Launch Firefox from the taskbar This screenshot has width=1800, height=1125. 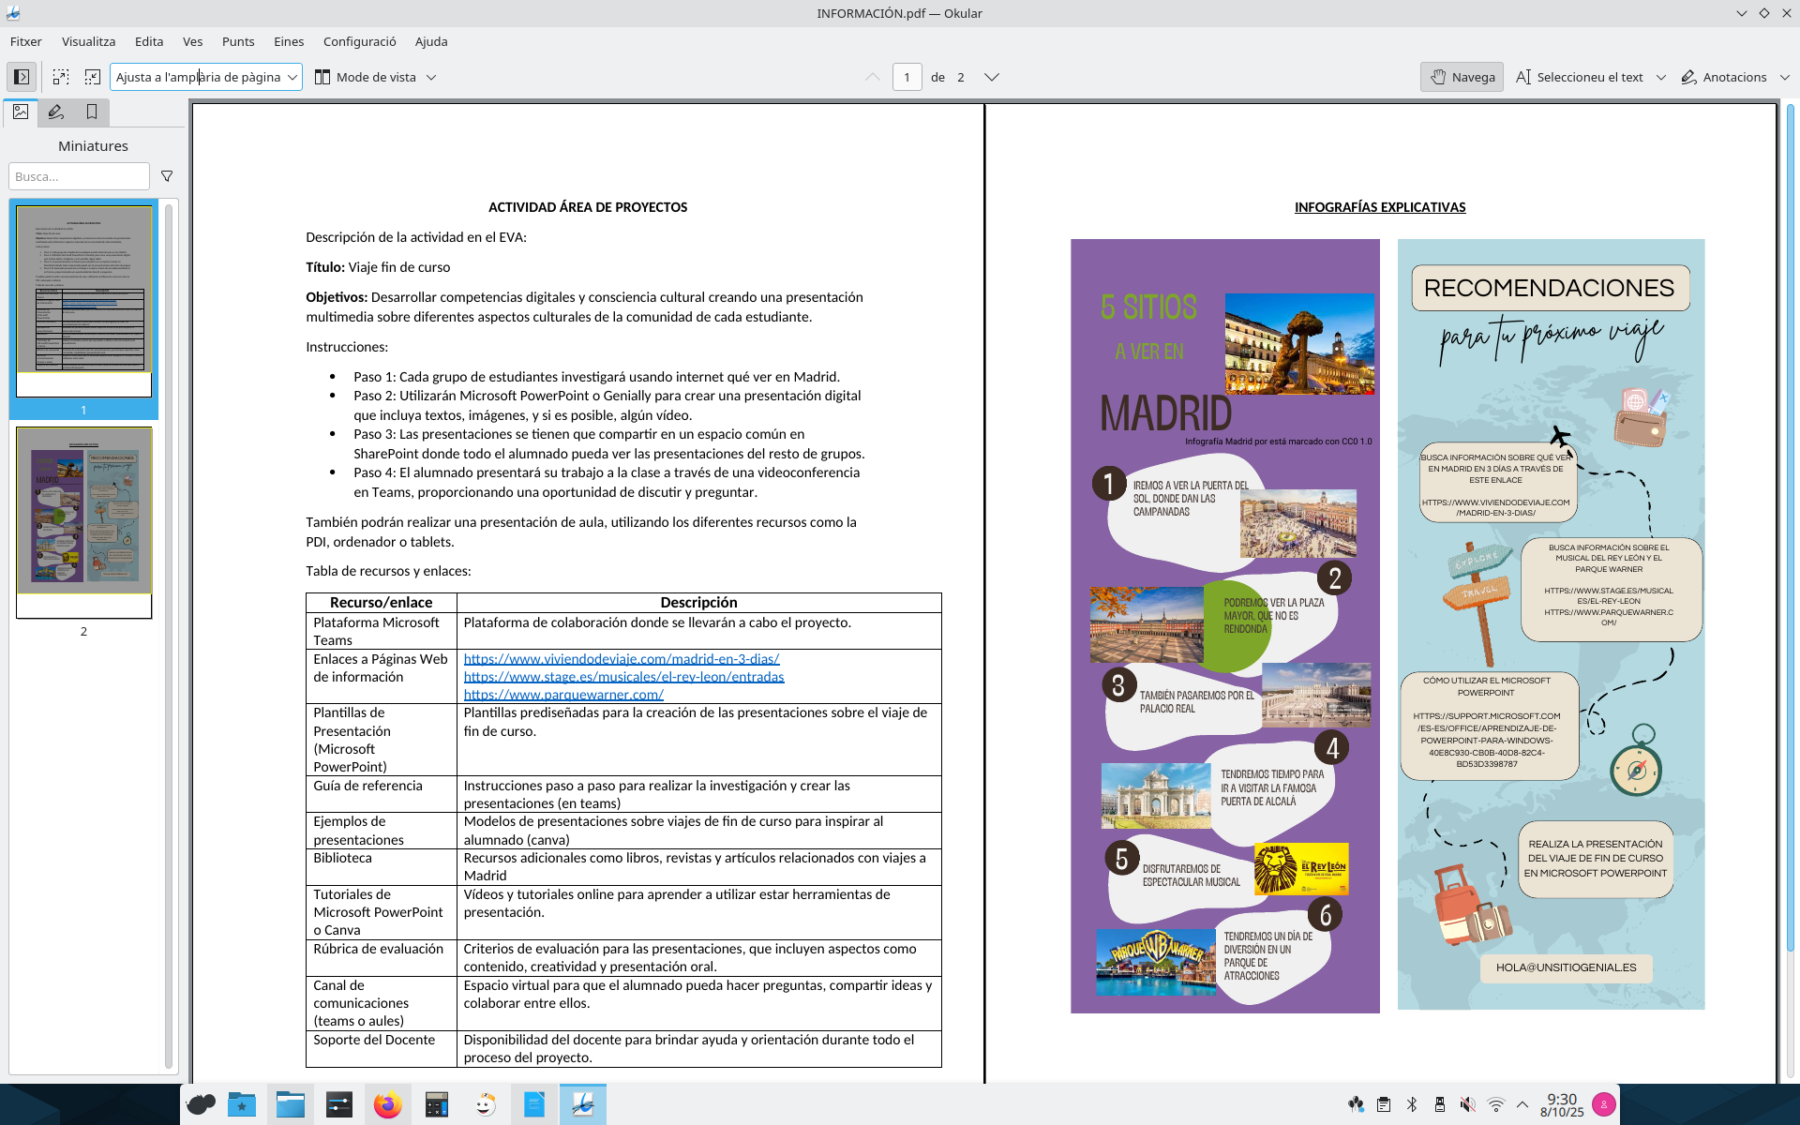pyautogui.click(x=387, y=1105)
